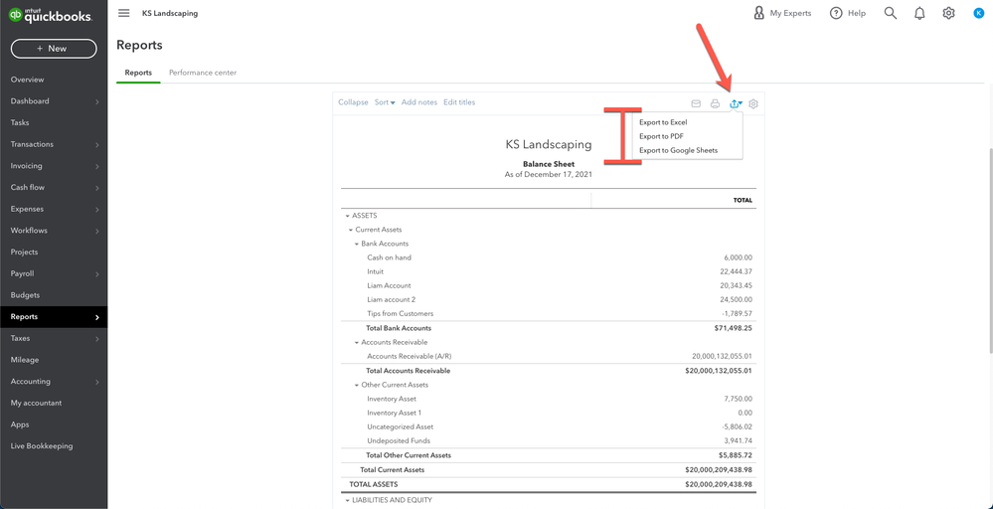Click Edit titles link
Viewport: 993px width, 509px height.
tap(459, 102)
